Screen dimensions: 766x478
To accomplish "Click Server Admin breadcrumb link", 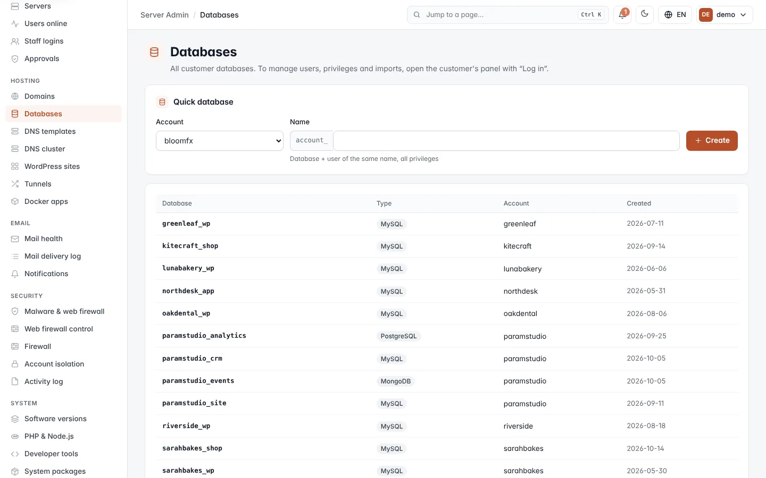I will pyautogui.click(x=164, y=15).
